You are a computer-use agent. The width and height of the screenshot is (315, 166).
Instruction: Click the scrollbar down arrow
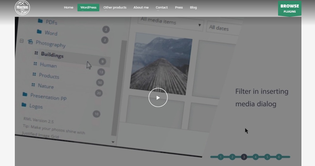[x=113, y=142]
